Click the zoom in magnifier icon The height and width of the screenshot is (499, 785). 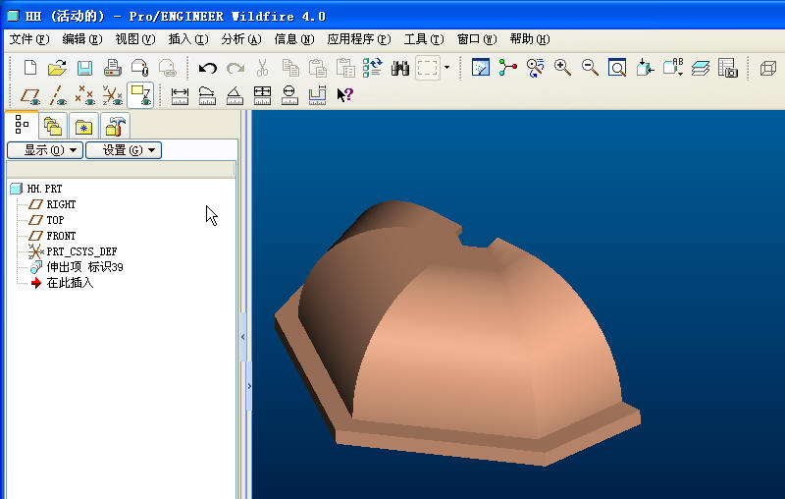click(x=562, y=67)
